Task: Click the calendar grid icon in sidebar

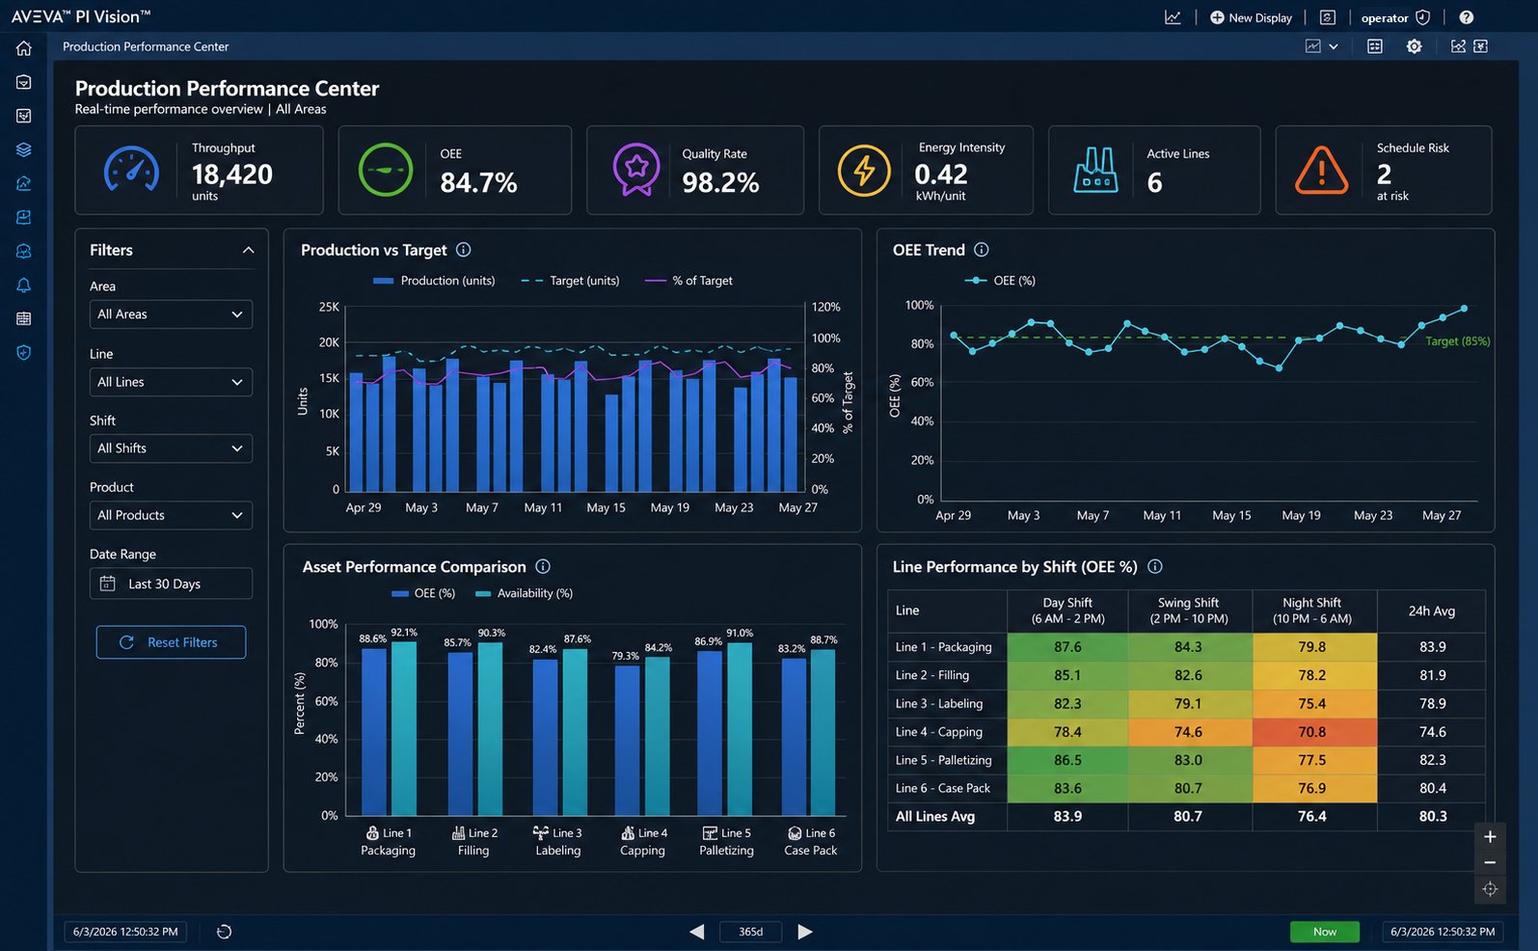Action: click(x=24, y=318)
